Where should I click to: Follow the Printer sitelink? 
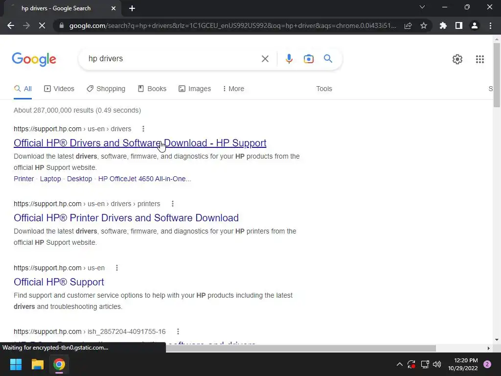(x=23, y=179)
